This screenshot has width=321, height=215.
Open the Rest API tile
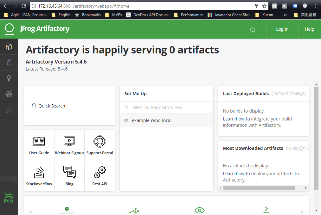100,176
